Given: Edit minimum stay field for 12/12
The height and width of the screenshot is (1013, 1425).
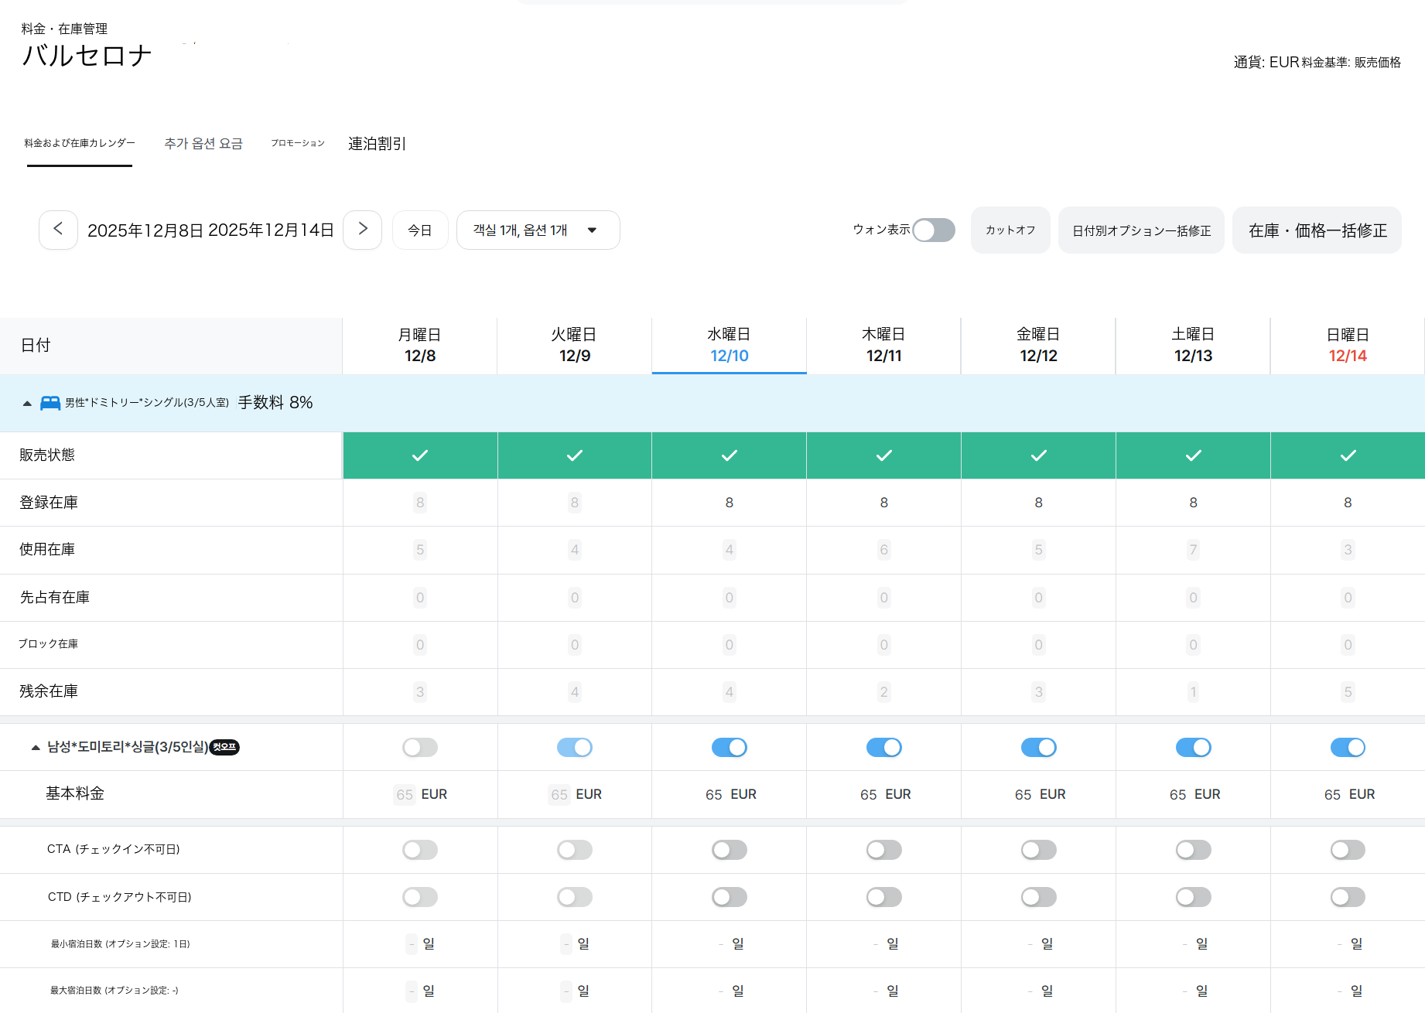Looking at the screenshot, I should 1031,944.
